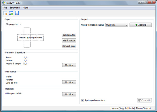The image size is (157, 112).
Task: Click the File di ritocco button
Action: click(x=69, y=41)
